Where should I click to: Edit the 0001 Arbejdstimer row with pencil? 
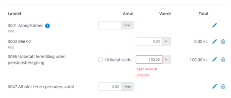pos(214,25)
